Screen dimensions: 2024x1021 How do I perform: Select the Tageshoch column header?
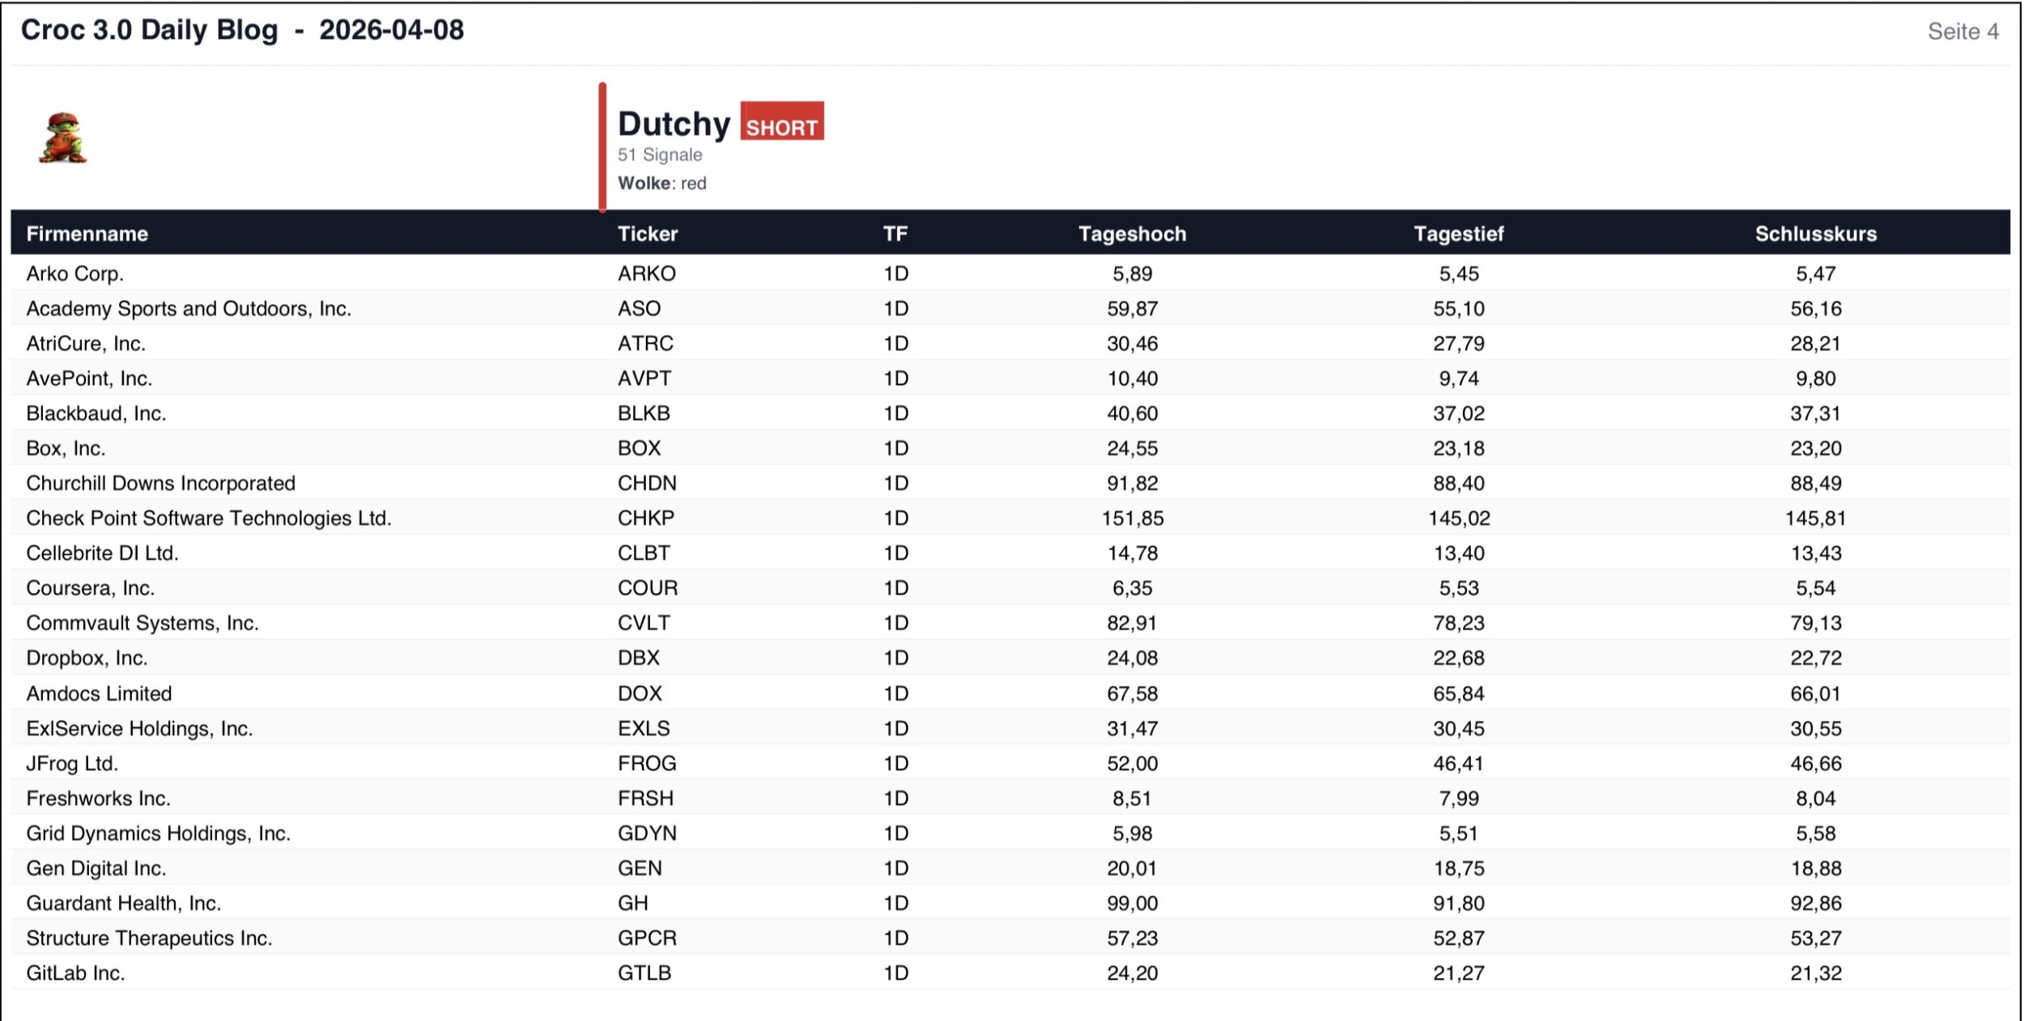coord(1132,234)
